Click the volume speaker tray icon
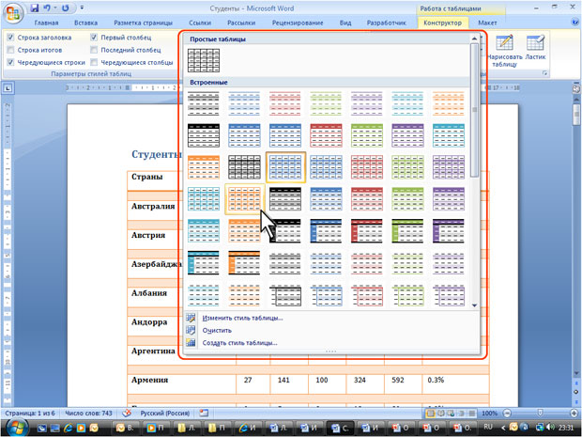Image resolution: width=582 pixels, height=437 pixels. pyautogui.click(x=550, y=428)
